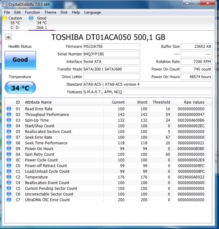Open the Language menu
This screenshot has width=219, height=229.
[x=93, y=12]
